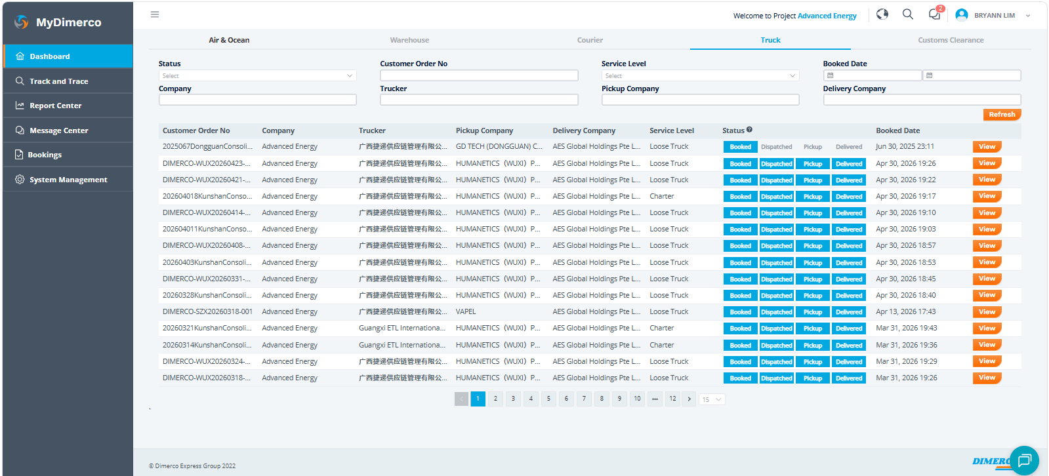
Task: View order booked Apr 30, 2026 19:26
Action: tap(987, 163)
